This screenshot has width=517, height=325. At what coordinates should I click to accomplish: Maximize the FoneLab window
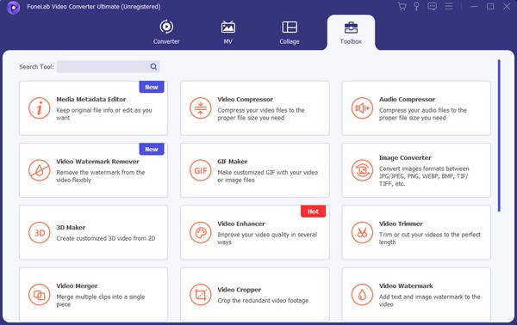coord(490,6)
